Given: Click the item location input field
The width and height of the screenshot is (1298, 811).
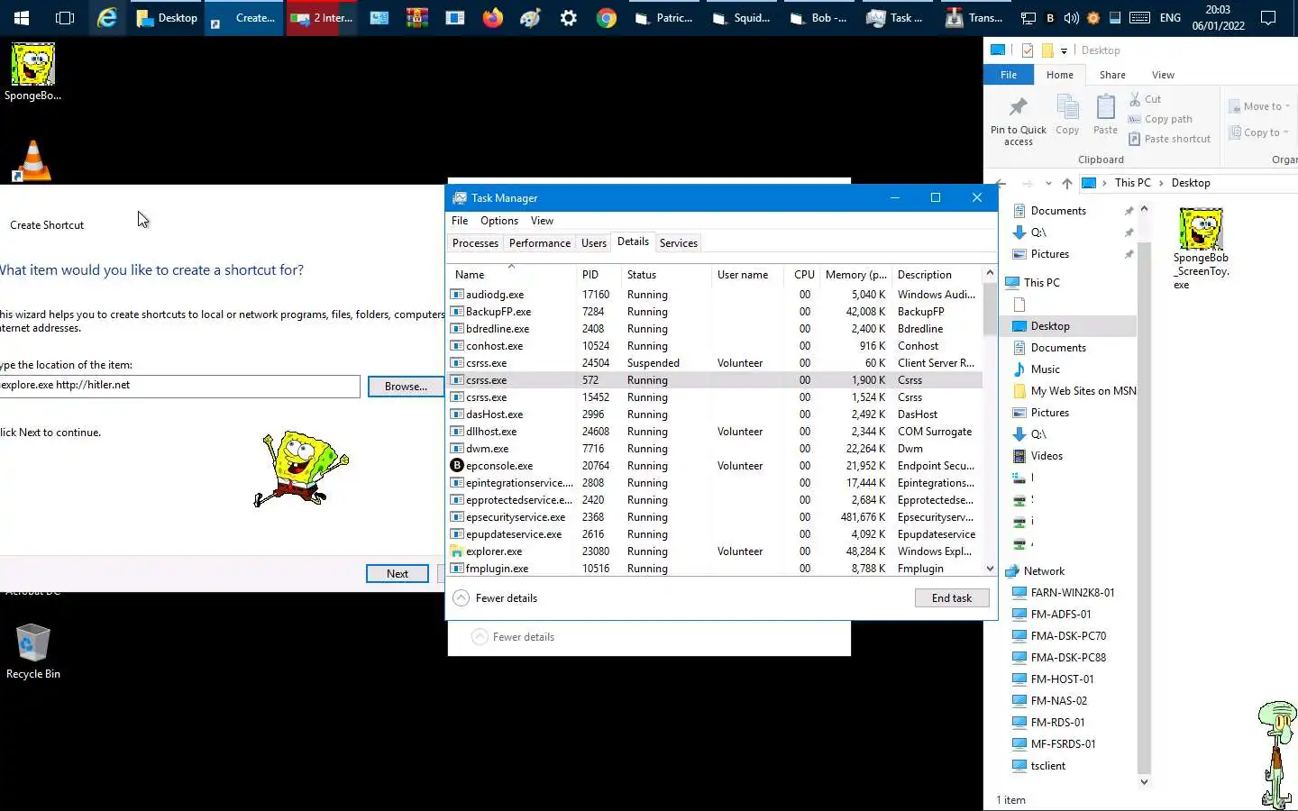Looking at the screenshot, I should coord(179,386).
